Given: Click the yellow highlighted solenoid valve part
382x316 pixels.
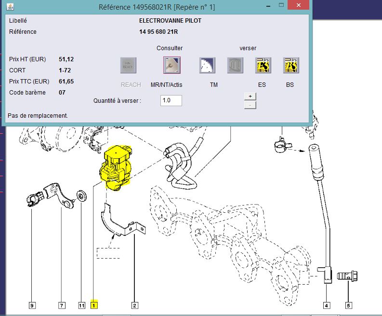Looking at the screenshot, I should coord(116,168).
